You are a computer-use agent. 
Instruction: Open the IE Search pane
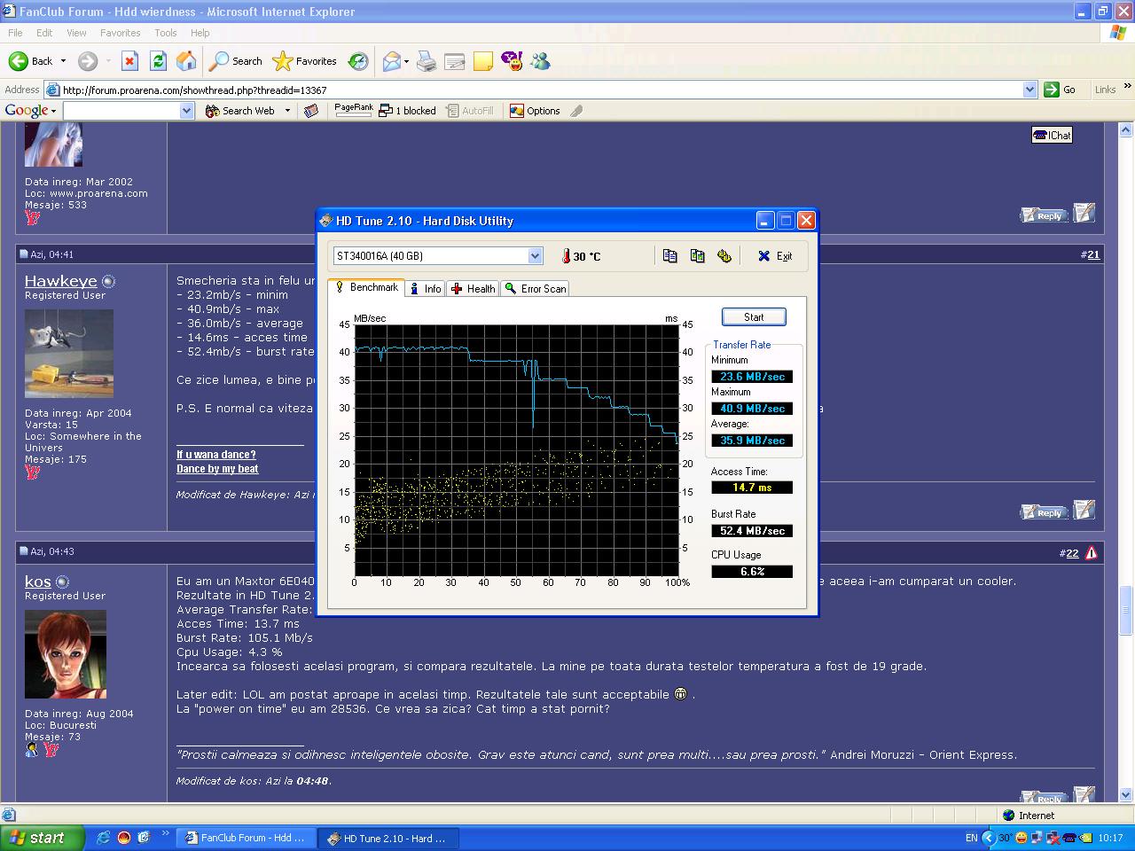click(236, 61)
